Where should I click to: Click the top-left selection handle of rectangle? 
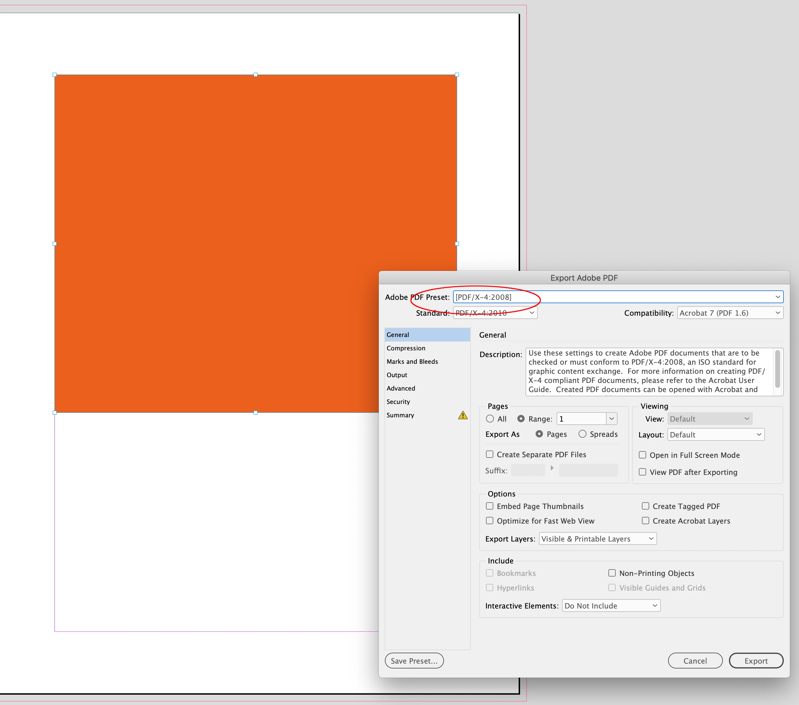55,75
